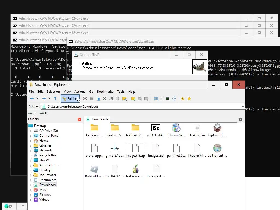Create a new folder via toolbar icon
The image size is (280, 210).
point(133,98)
